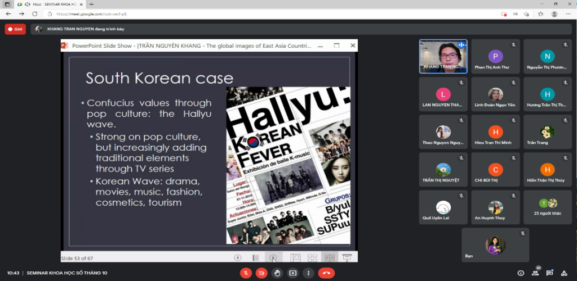Viewport: 577px width, 281px height.
Task: Click muted mic icon on Trần Trang tile
Action: [x=566, y=120]
